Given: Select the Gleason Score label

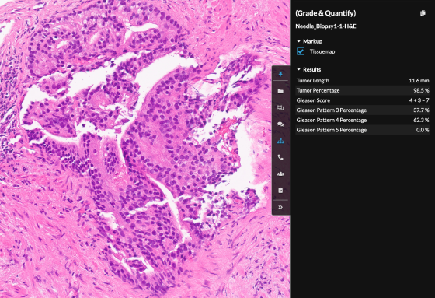Looking at the screenshot, I should [x=313, y=100].
